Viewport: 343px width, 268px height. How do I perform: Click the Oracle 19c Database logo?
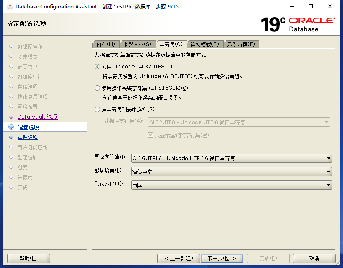click(298, 24)
